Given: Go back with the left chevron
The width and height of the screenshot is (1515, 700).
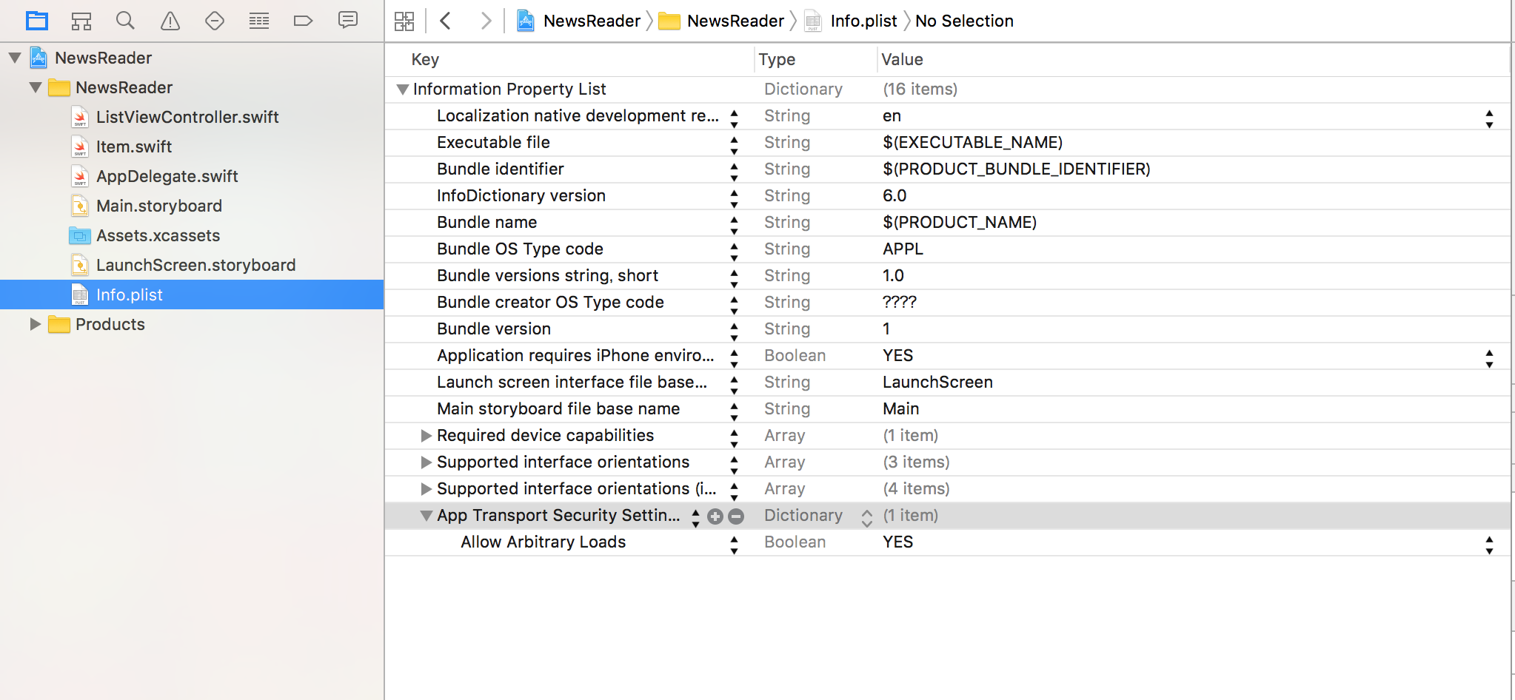Looking at the screenshot, I should pos(446,21).
